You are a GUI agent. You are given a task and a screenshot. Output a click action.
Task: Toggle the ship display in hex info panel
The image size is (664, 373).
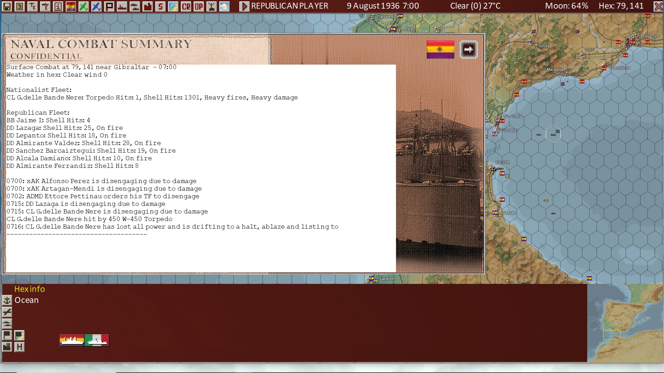7,324
